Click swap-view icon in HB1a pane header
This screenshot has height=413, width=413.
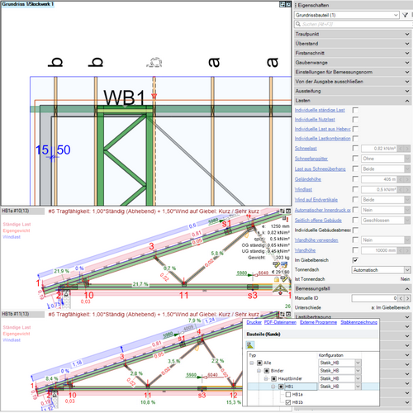click(x=282, y=211)
